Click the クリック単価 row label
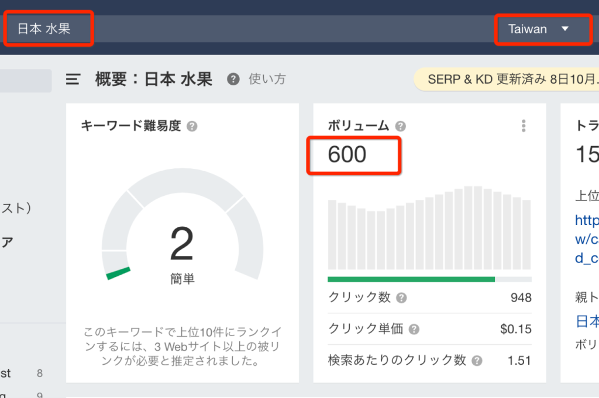Viewport: 599px width, 398px height. coord(366,328)
